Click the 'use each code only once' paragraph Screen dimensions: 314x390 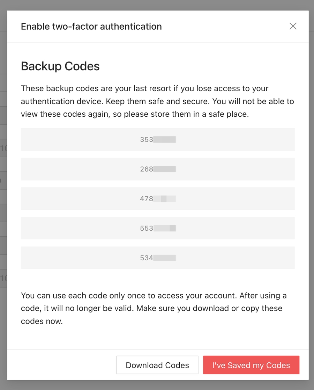pos(154,308)
